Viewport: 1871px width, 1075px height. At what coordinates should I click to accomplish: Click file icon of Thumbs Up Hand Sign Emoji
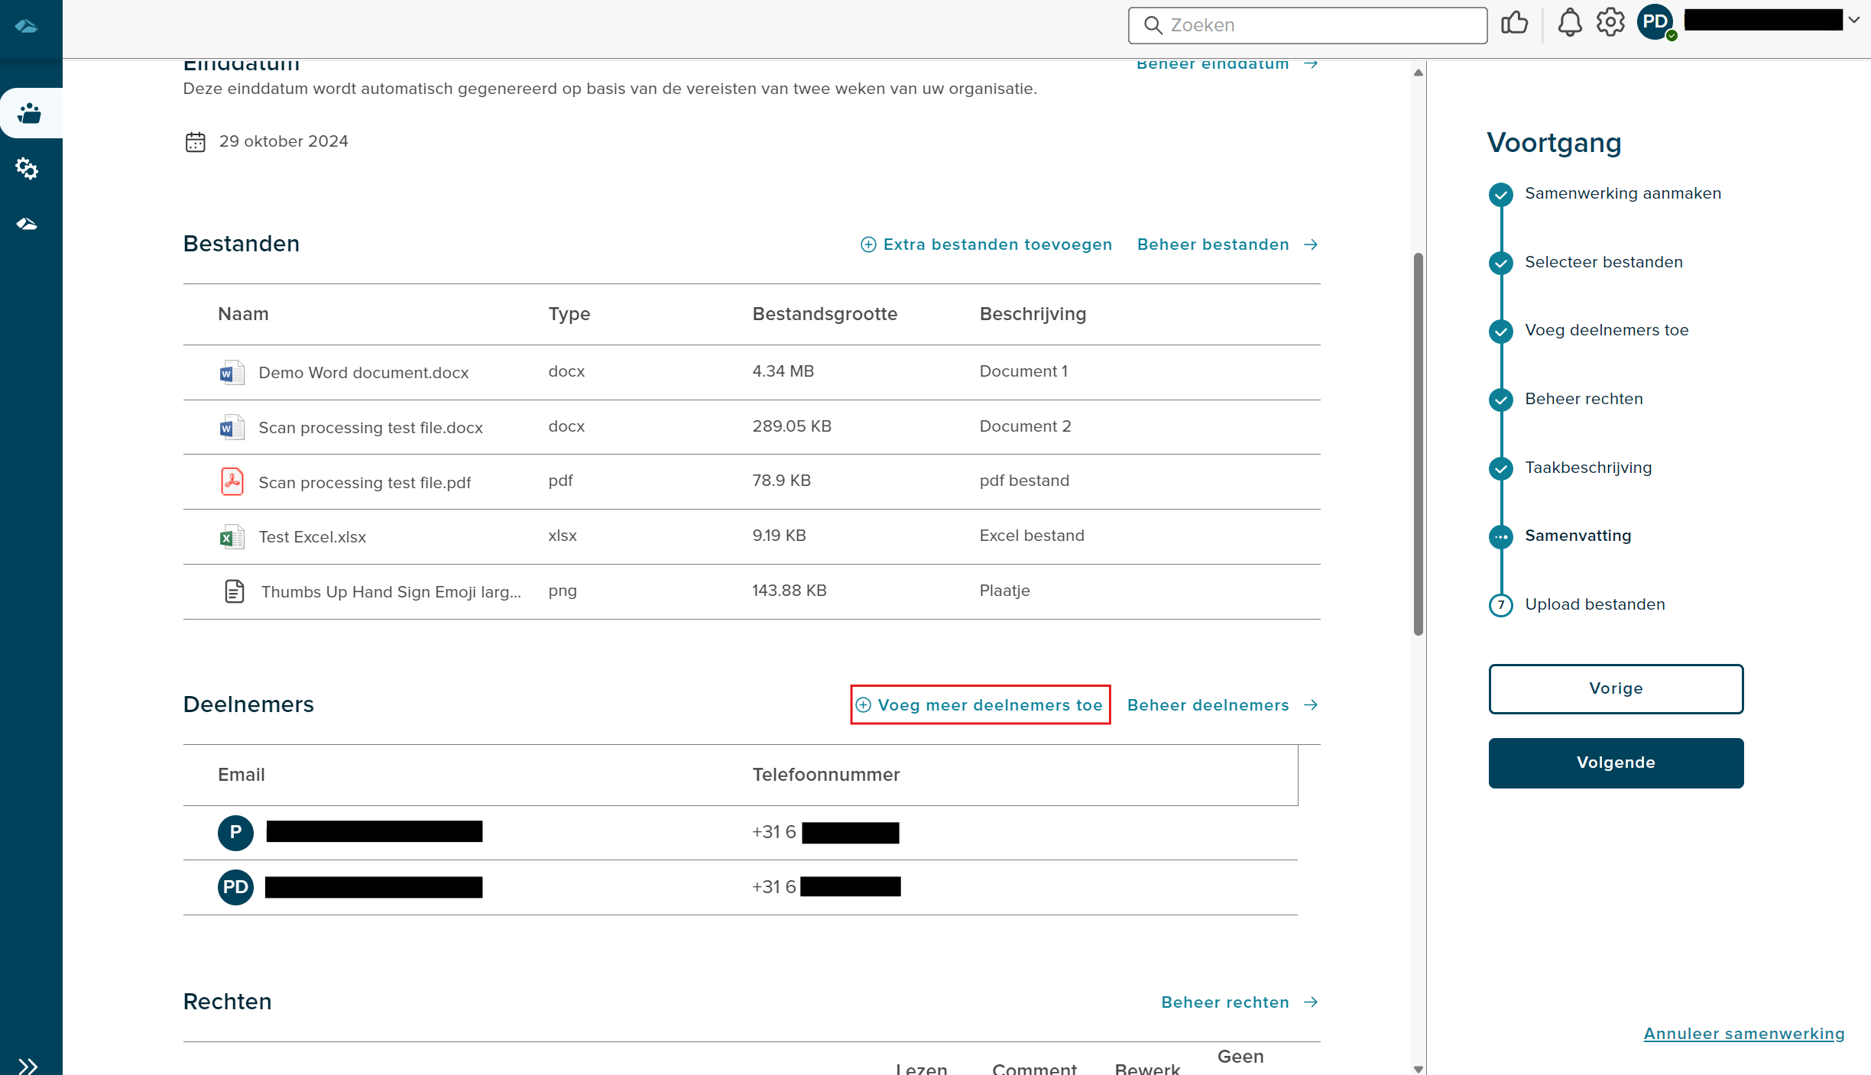234,591
